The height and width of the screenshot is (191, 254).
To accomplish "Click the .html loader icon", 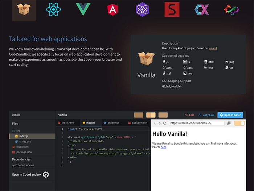I will point(206,62).
